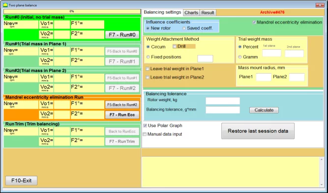The height and width of the screenshot is (193, 328).
Task: Enable Manual data input checkbox
Action: tap(145, 134)
